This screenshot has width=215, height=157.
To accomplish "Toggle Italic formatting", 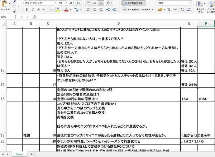I will point(33,10).
